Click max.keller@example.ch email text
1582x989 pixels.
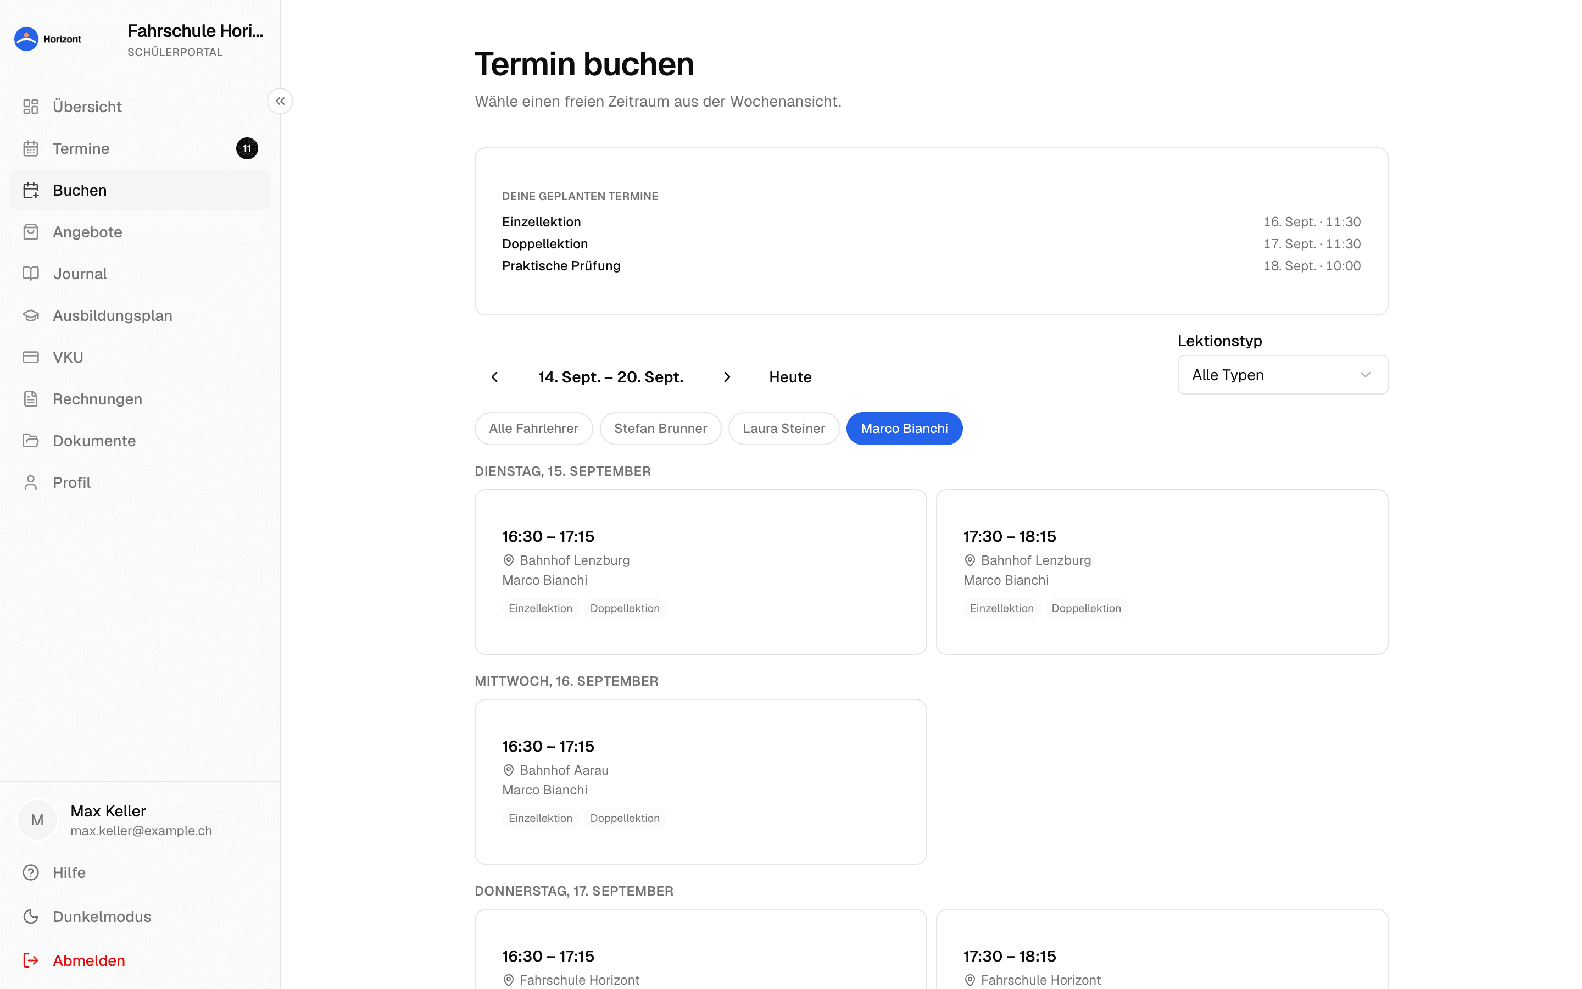click(141, 831)
